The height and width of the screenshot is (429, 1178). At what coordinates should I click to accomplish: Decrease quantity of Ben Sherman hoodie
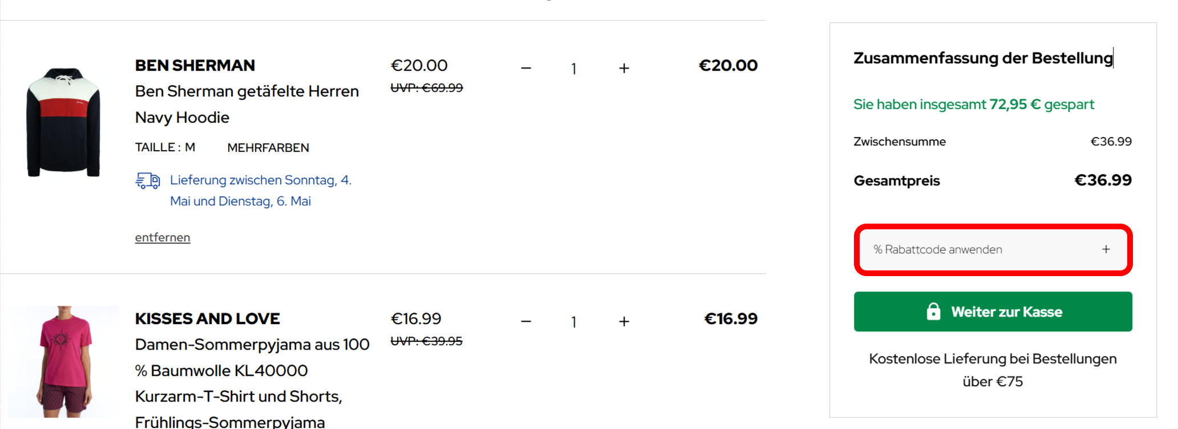tap(526, 68)
